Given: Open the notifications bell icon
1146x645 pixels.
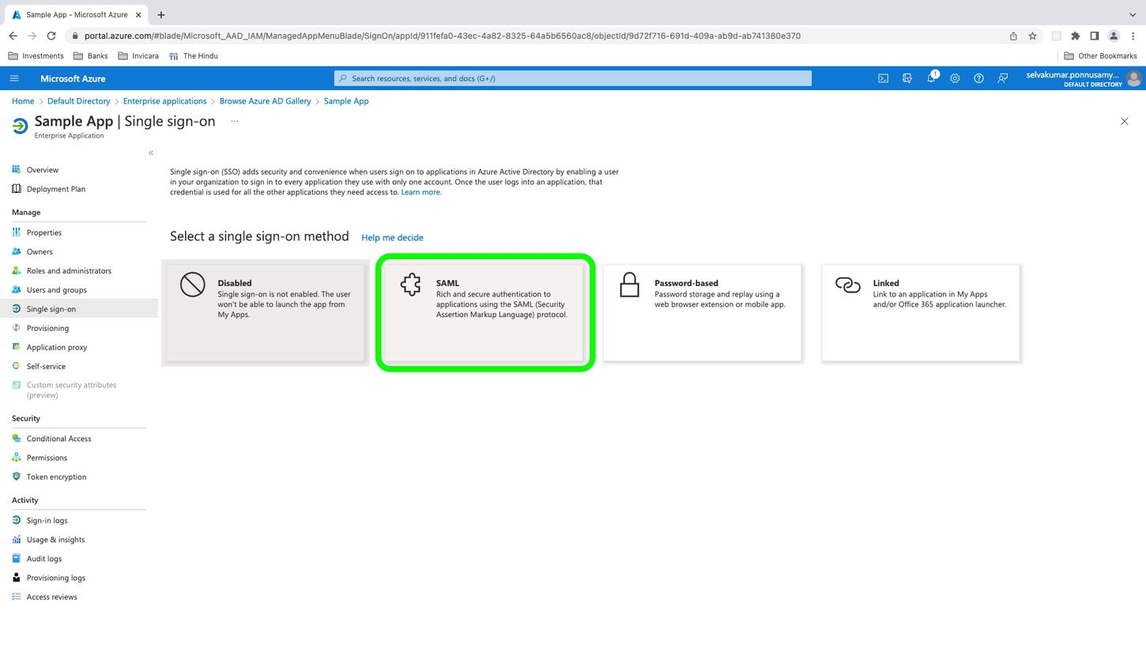Looking at the screenshot, I should coord(931,78).
